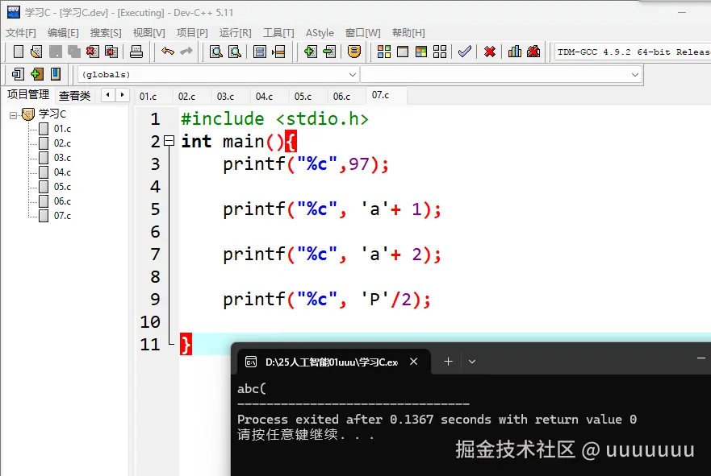This screenshot has width=711, height=476.
Task: Open the 文件[F] menu
Action: [x=21, y=32]
